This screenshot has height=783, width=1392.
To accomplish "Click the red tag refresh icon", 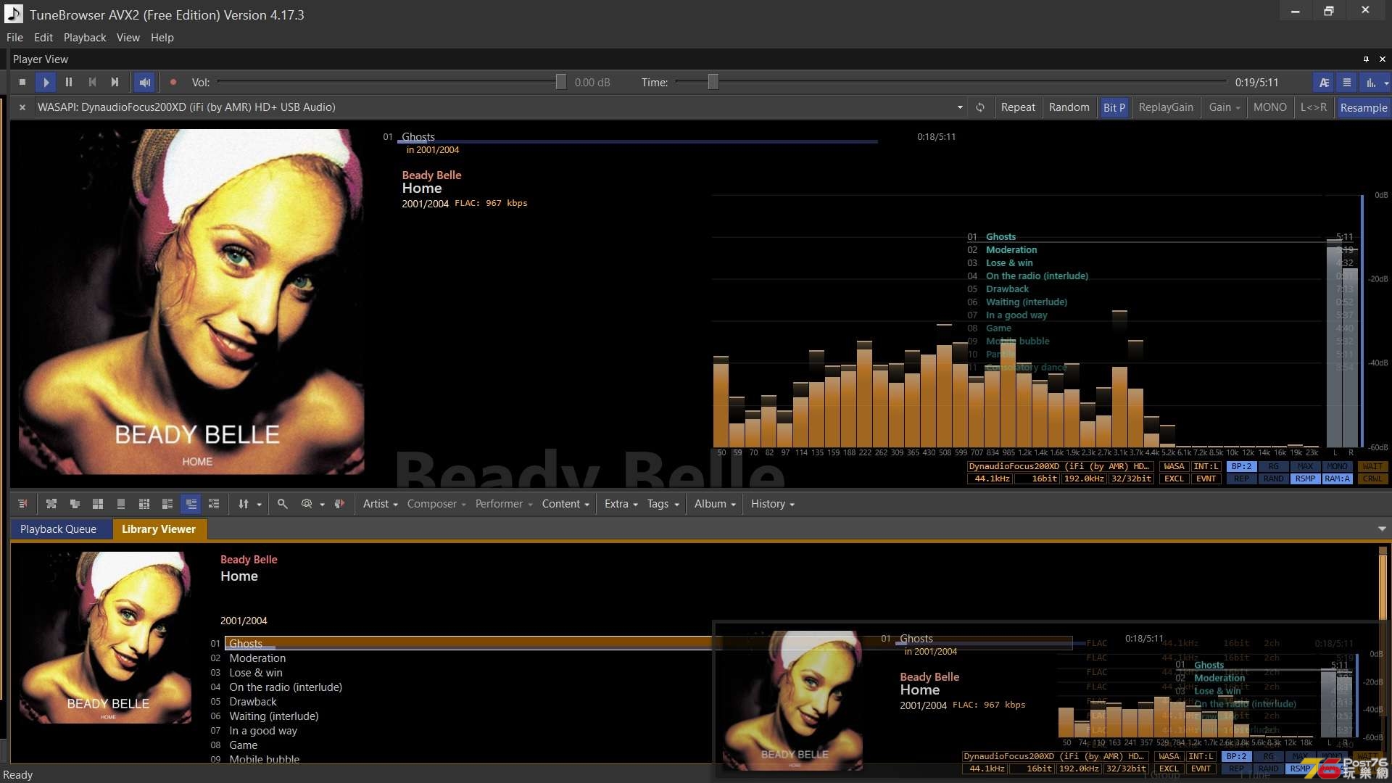I will [x=339, y=504].
